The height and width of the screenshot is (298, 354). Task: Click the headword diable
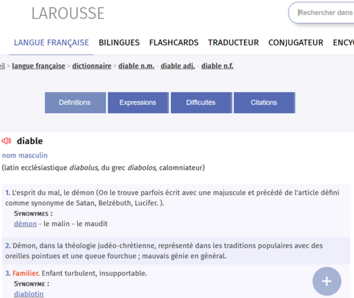(30, 141)
